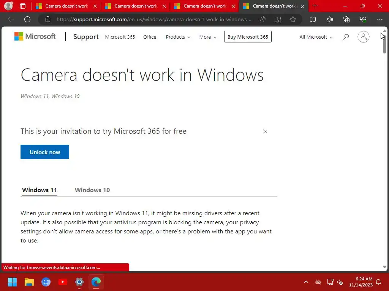Image resolution: width=389 pixels, height=291 pixels.
Task: Close the first browser tab
Action: pos(95,6)
